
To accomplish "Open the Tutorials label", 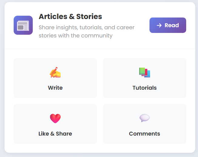I will click(145, 88).
